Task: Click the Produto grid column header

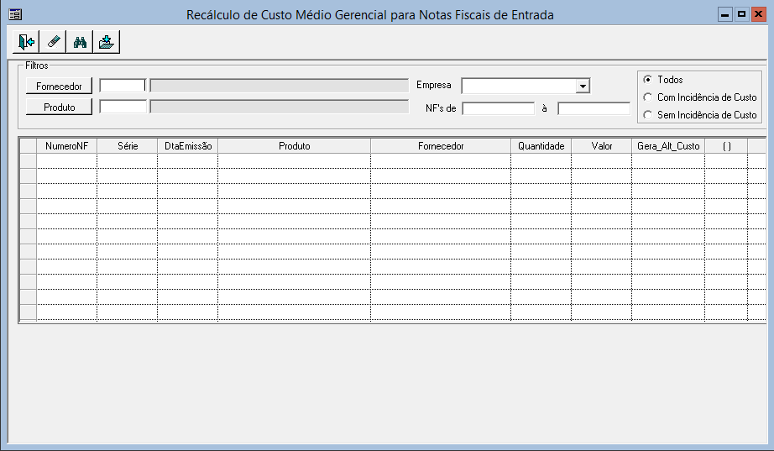Action: coord(294,146)
